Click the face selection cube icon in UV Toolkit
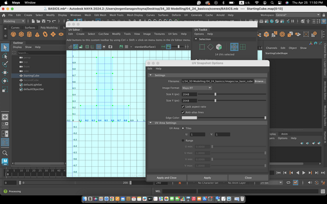 (x=219, y=47)
